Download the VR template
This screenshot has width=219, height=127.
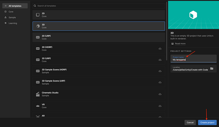160,106
